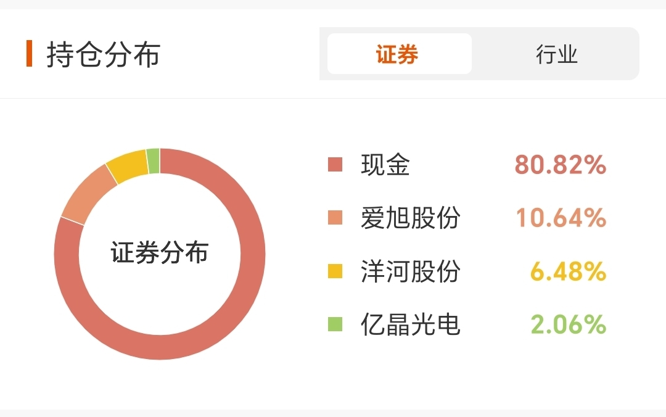Click the 洋河股份 yellow legend square
The image size is (666, 417).
point(335,271)
